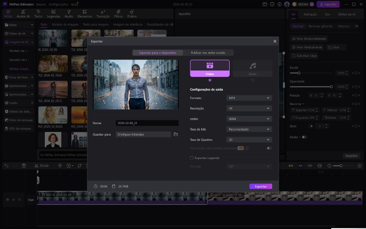Select the radio button under Áudio
This screenshot has height=229, width=366.
click(x=253, y=80)
